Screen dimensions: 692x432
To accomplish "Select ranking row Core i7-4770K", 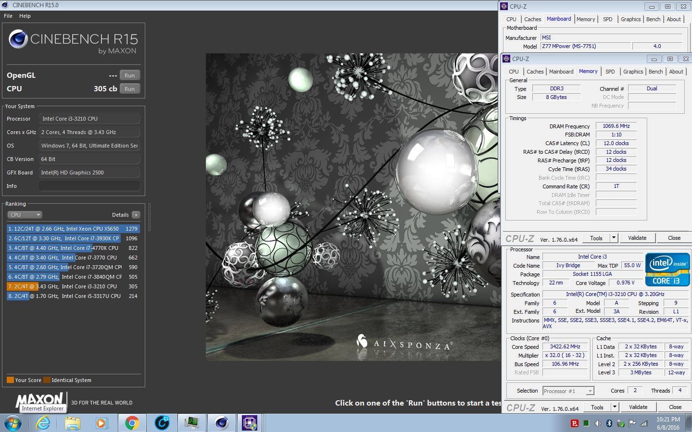I will (x=73, y=248).
